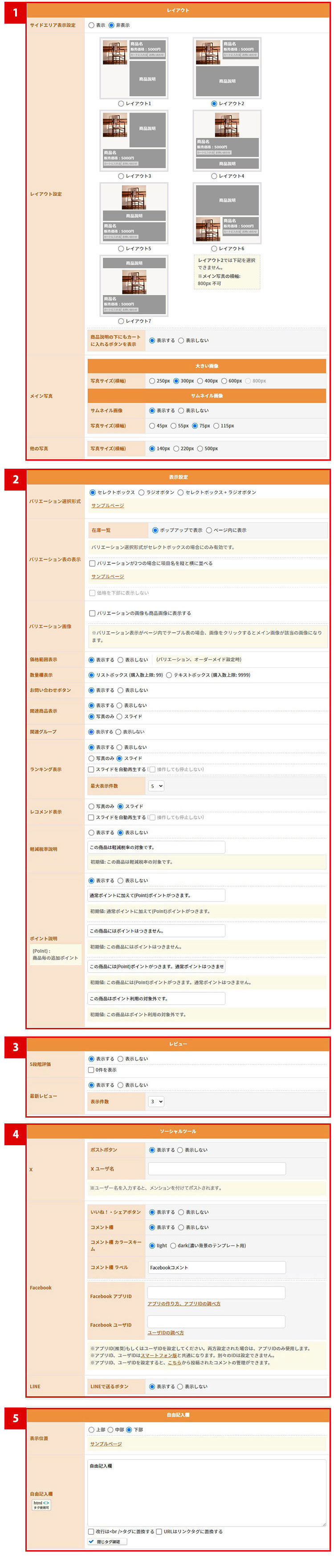Click the X ユーザ名 input field

click(217, 1169)
